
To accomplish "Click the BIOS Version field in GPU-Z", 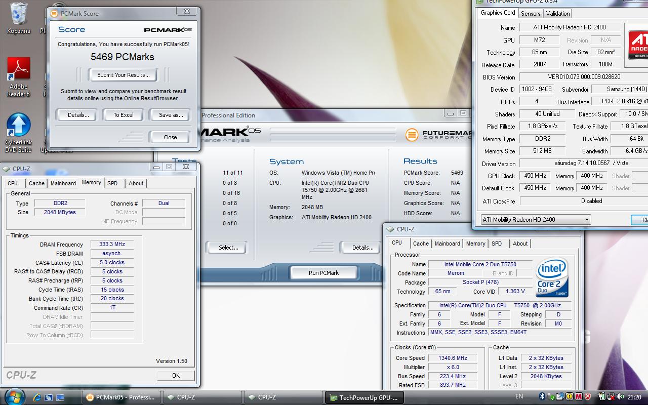I will [584, 77].
